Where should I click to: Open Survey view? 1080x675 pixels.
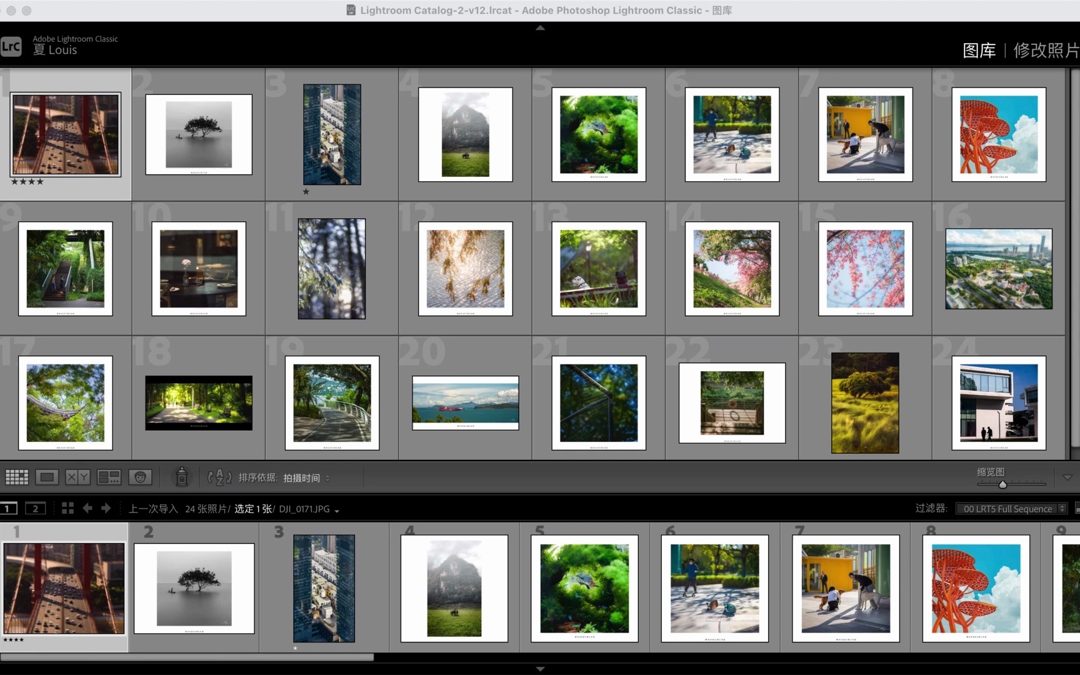coord(109,477)
